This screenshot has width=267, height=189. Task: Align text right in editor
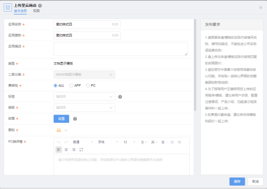pos(74,150)
